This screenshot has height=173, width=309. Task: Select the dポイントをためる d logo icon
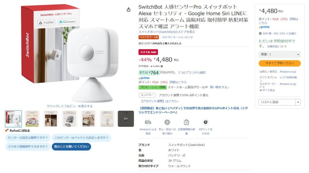point(205,122)
